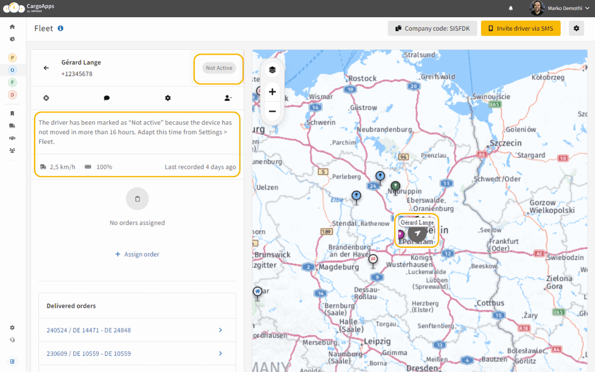Open the team members icon in sidebar
Screen dimensions: 595x372
12,150
